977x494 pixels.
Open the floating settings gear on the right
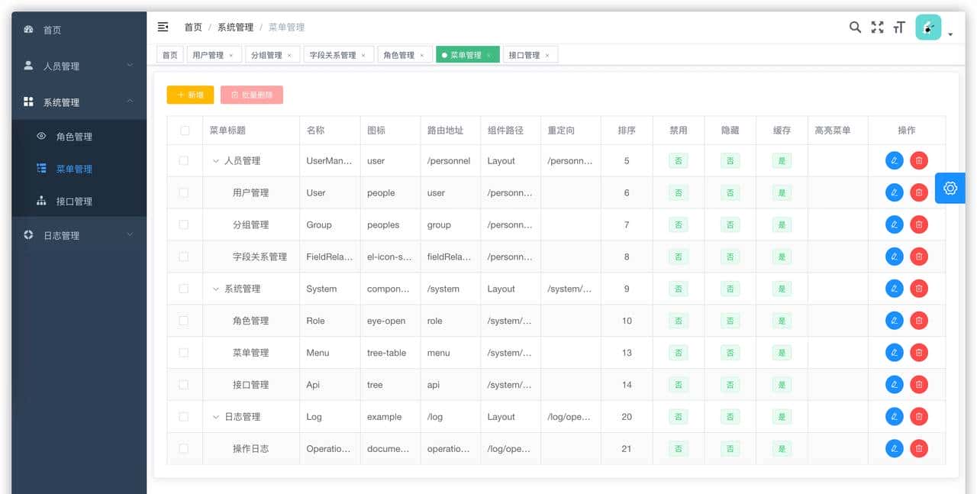950,188
